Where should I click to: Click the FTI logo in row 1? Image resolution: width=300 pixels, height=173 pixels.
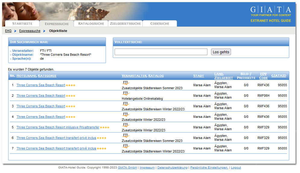[126, 83]
